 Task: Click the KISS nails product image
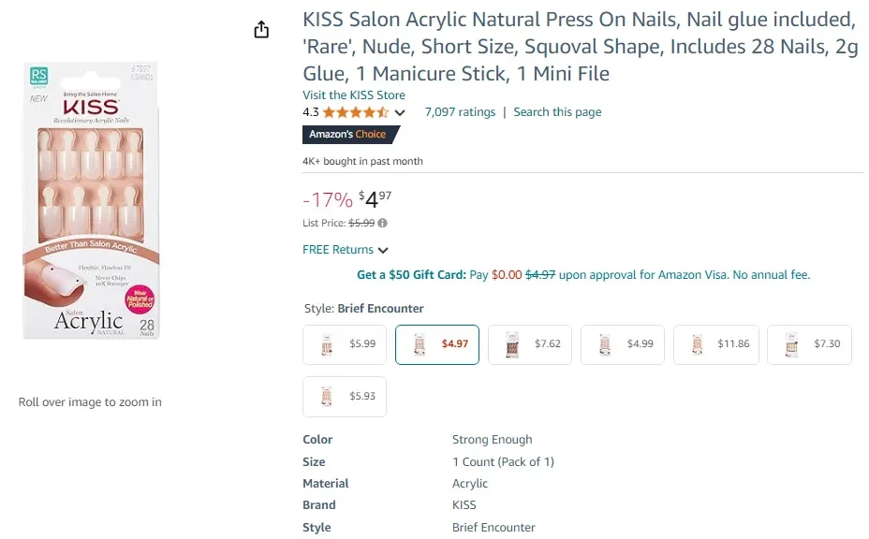(x=91, y=201)
